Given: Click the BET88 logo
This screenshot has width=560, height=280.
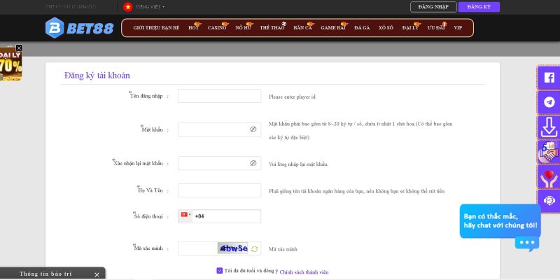Looking at the screenshot, I should tap(79, 28).
